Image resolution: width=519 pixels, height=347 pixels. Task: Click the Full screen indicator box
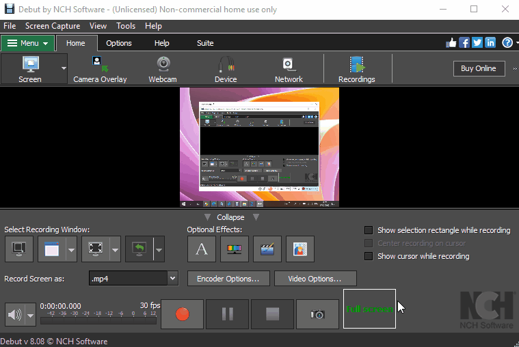(x=369, y=309)
